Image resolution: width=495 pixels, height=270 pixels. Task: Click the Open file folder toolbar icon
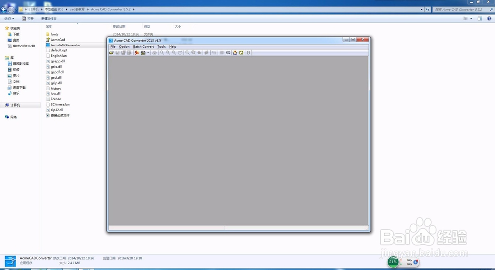click(111, 53)
